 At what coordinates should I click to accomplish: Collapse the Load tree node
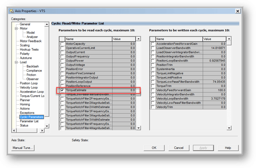[x=16, y=62]
